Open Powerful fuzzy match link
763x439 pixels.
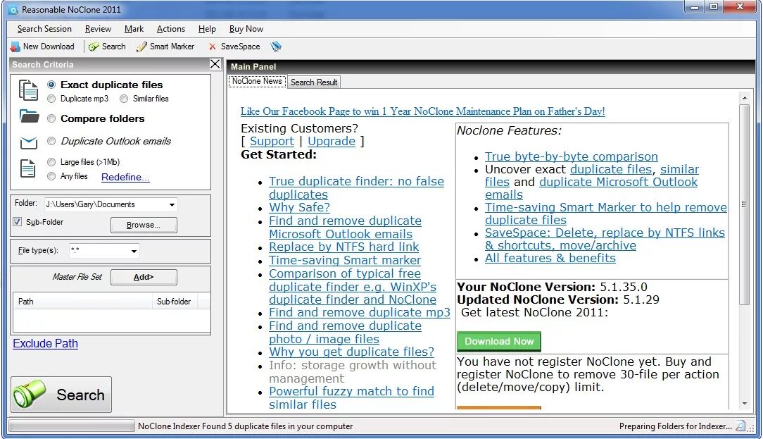coord(351,397)
